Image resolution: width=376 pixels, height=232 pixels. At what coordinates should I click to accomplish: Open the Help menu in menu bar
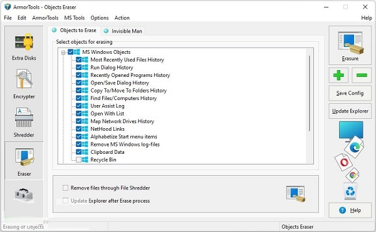click(x=367, y=18)
